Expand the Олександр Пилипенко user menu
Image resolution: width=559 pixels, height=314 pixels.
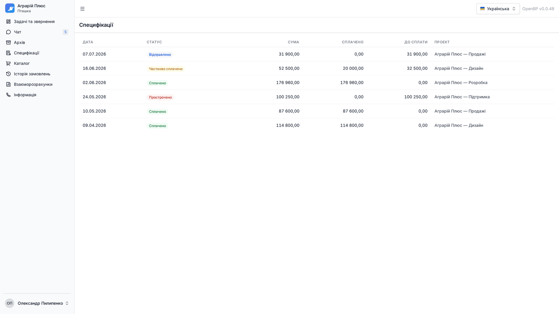click(x=37, y=303)
